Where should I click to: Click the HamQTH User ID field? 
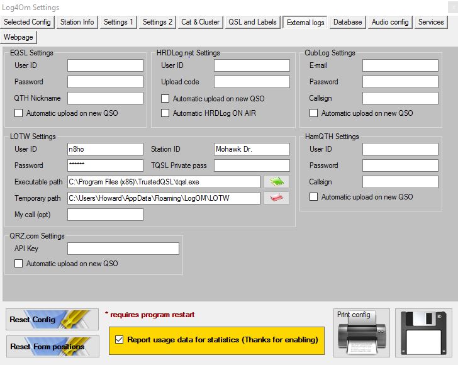point(400,149)
